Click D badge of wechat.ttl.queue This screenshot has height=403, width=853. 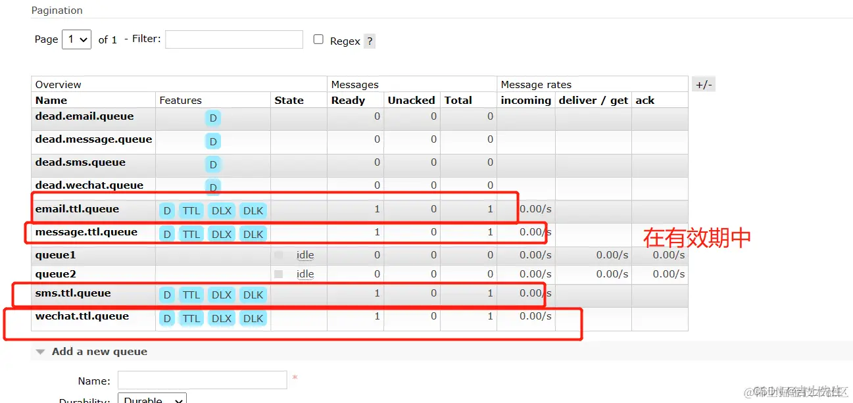[167, 318]
